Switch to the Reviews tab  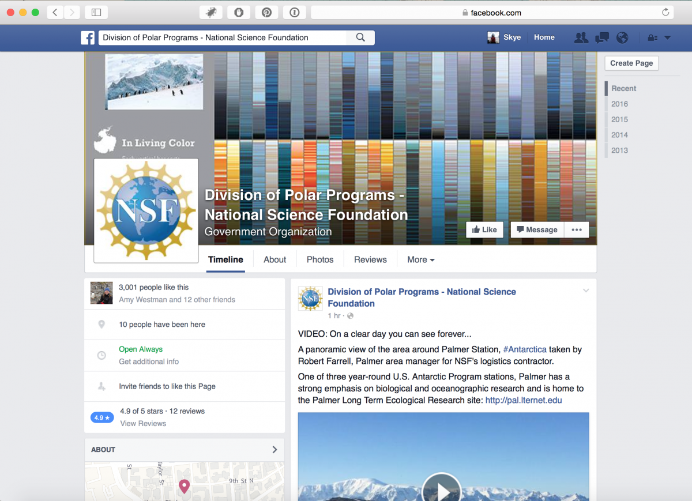click(370, 259)
